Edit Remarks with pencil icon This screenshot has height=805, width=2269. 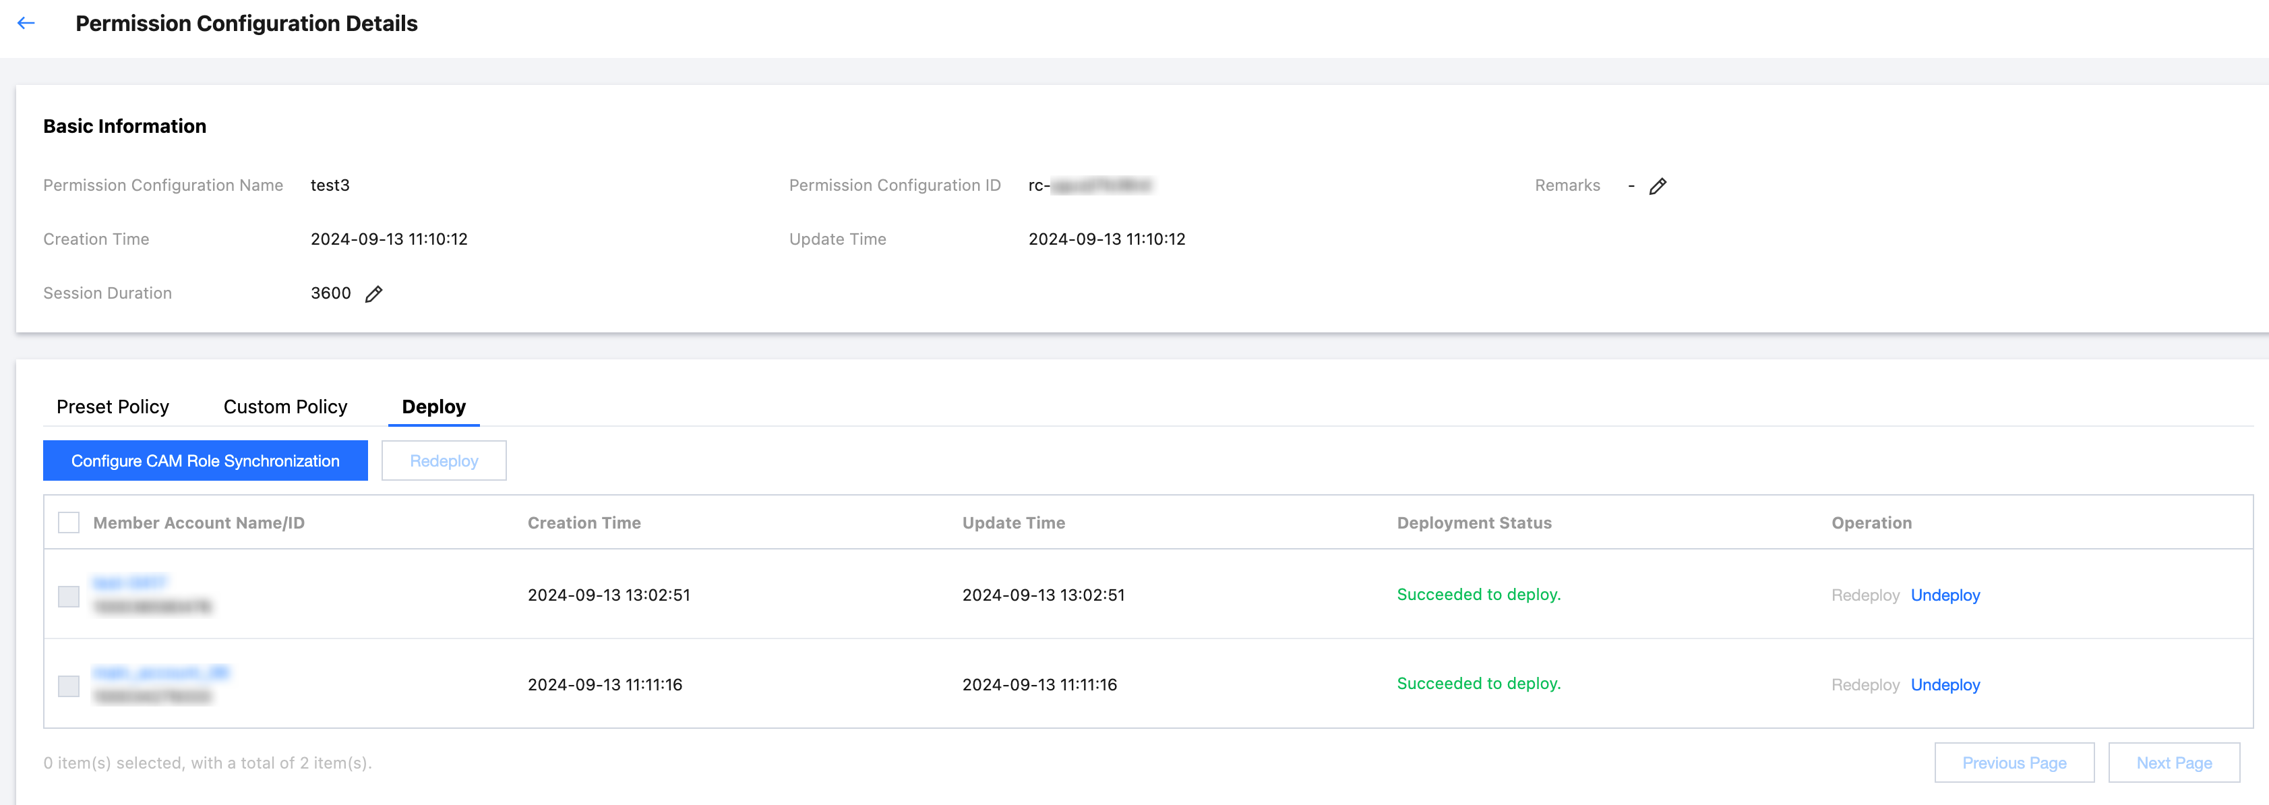pyautogui.click(x=1658, y=186)
